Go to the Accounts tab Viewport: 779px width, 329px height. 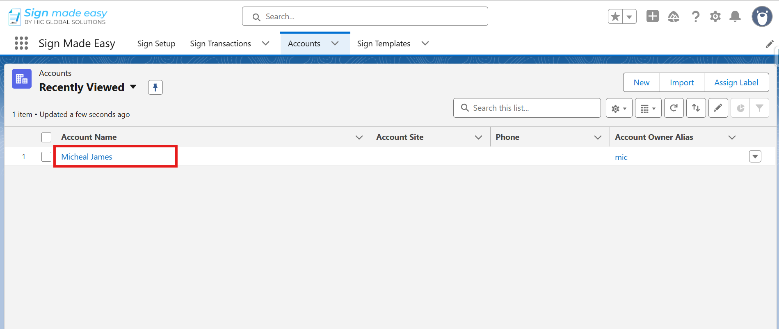304,43
